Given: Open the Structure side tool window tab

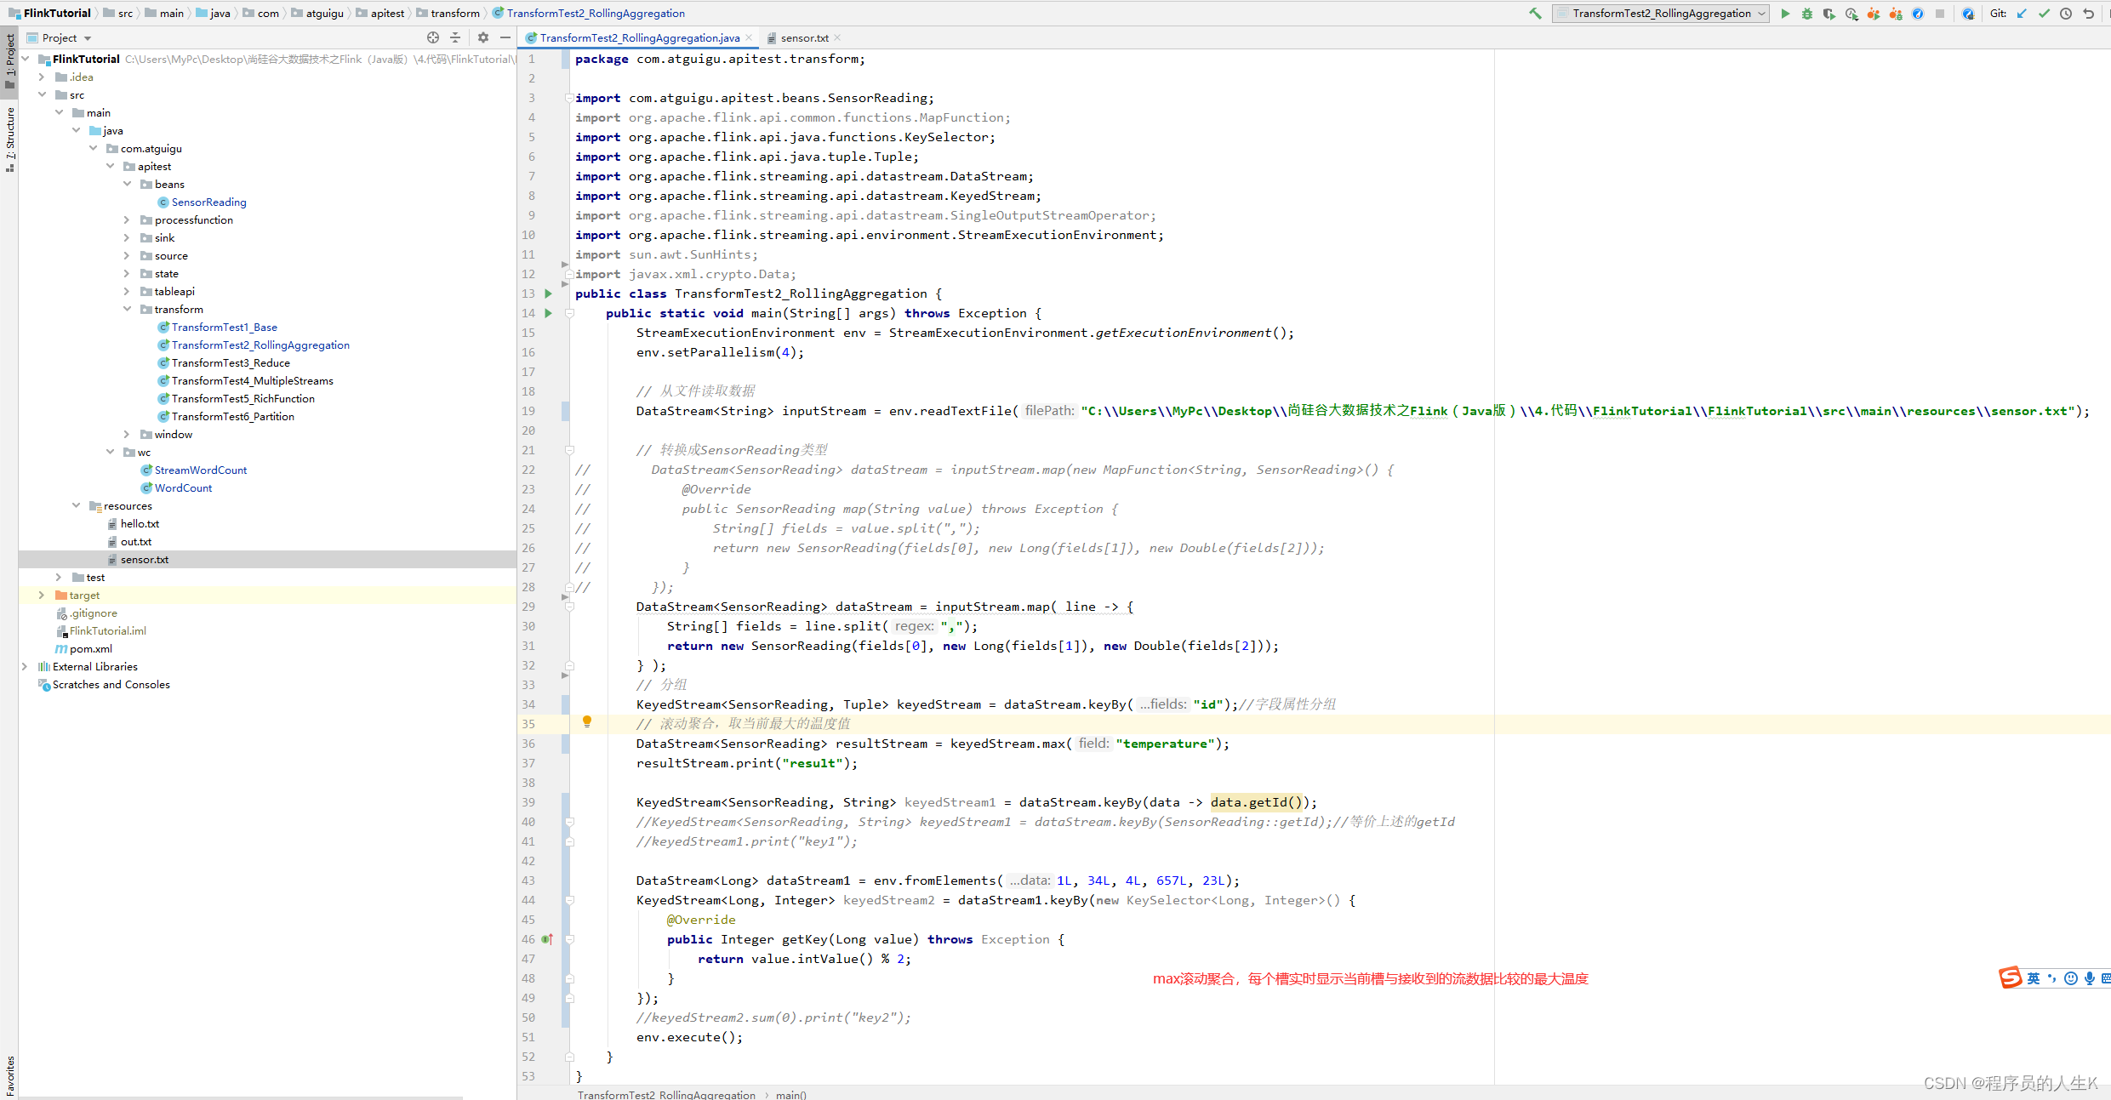Looking at the screenshot, I should point(9,136).
